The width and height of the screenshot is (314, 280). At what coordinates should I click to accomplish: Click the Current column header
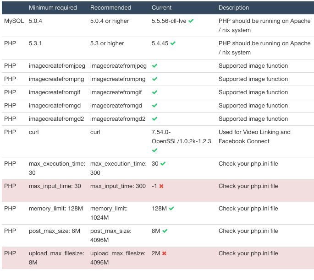point(161,8)
